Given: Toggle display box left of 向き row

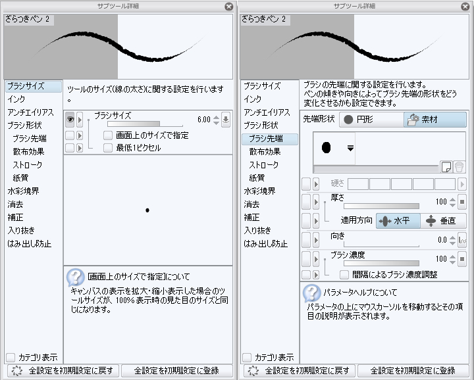Looking at the screenshot, I should point(306,240).
